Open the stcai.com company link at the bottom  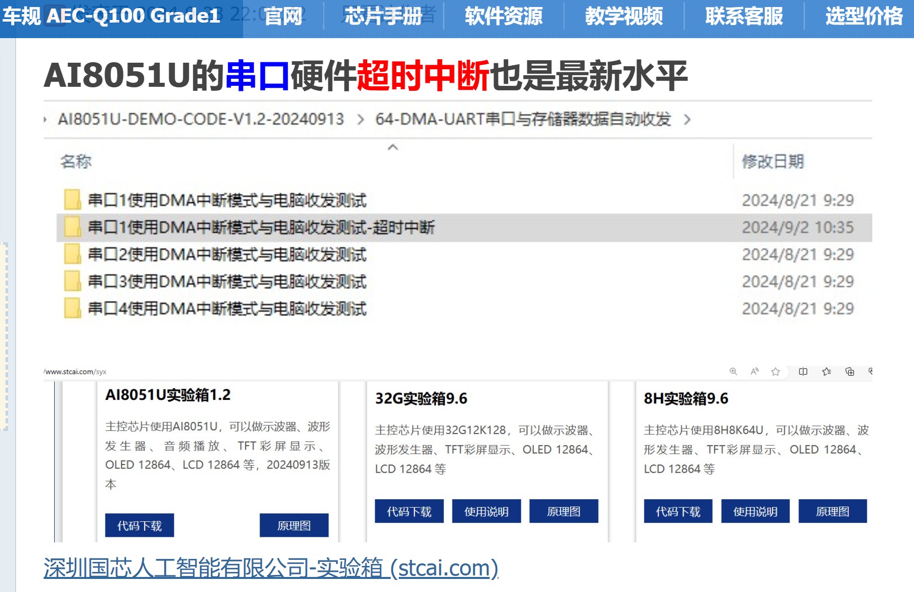[271, 568]
